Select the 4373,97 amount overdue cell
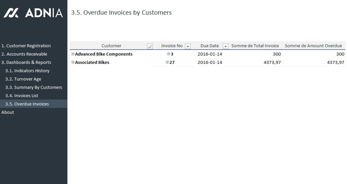 coord(335,62)
